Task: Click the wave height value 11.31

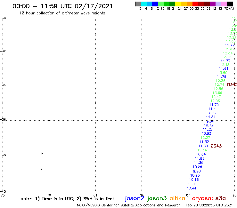Action: [210, 117]
